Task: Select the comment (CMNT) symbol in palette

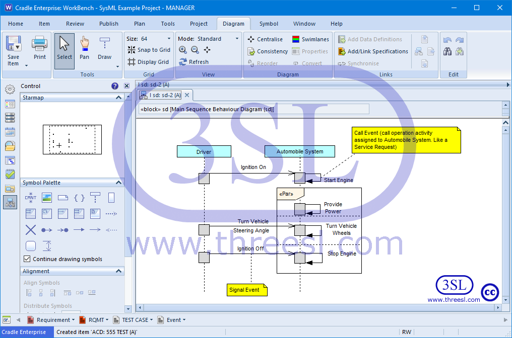Action: [x=31, y=198]
